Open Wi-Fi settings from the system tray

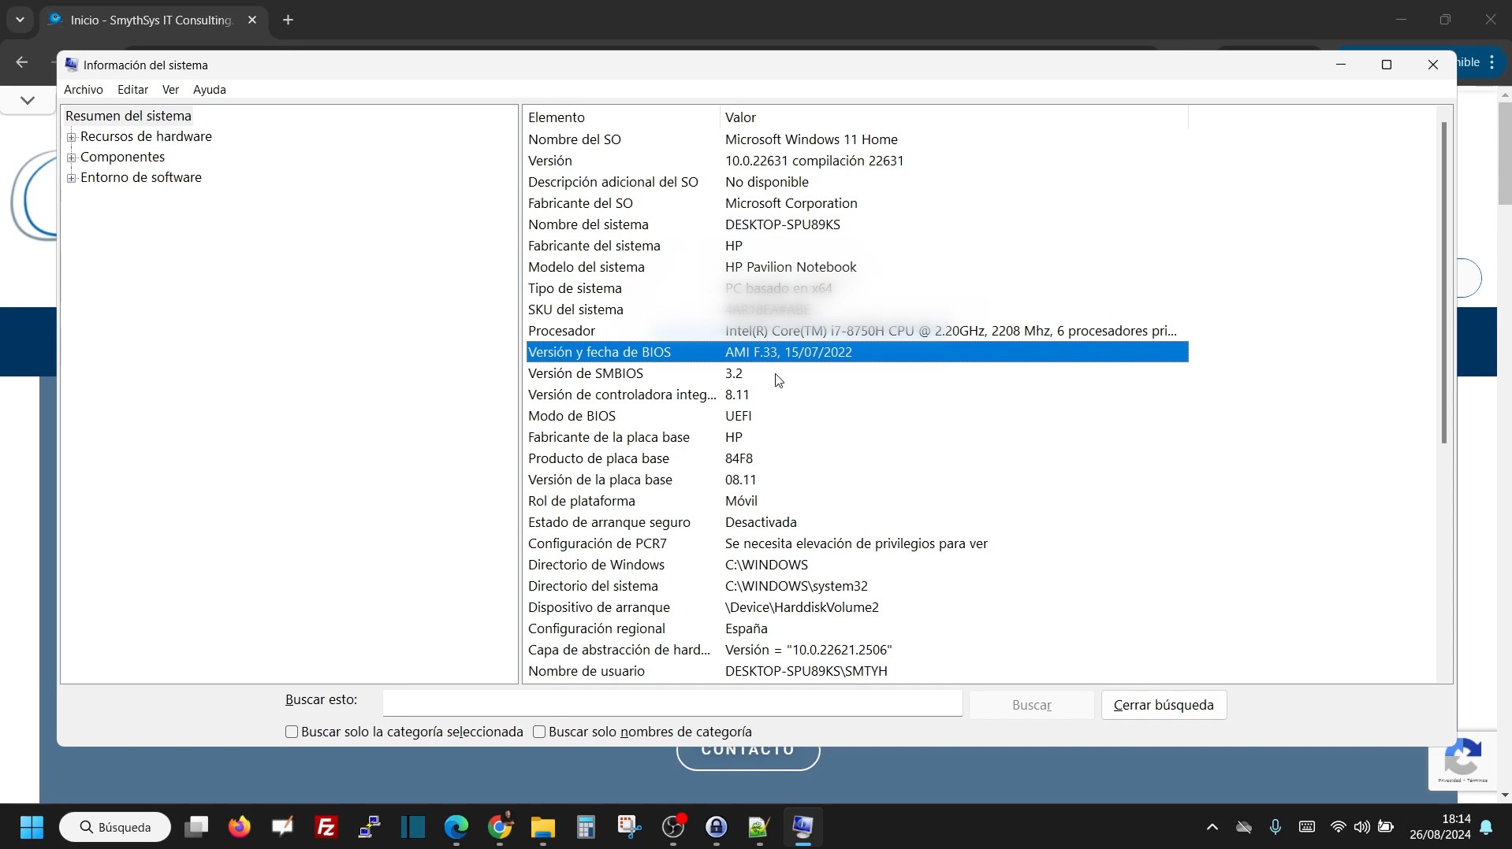(x=1339, y=827)
